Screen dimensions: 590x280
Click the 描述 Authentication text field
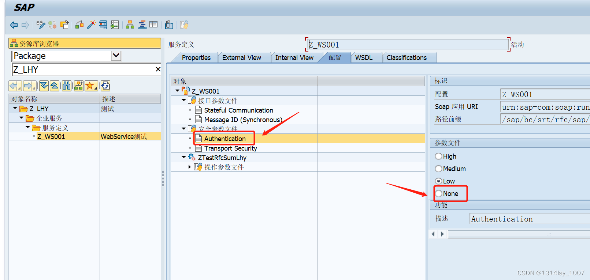click(x=530, y=219)
